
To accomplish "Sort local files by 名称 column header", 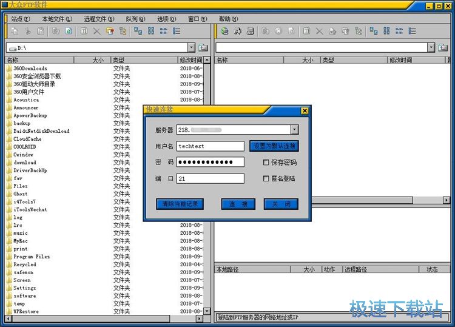I will coord(40,60).
